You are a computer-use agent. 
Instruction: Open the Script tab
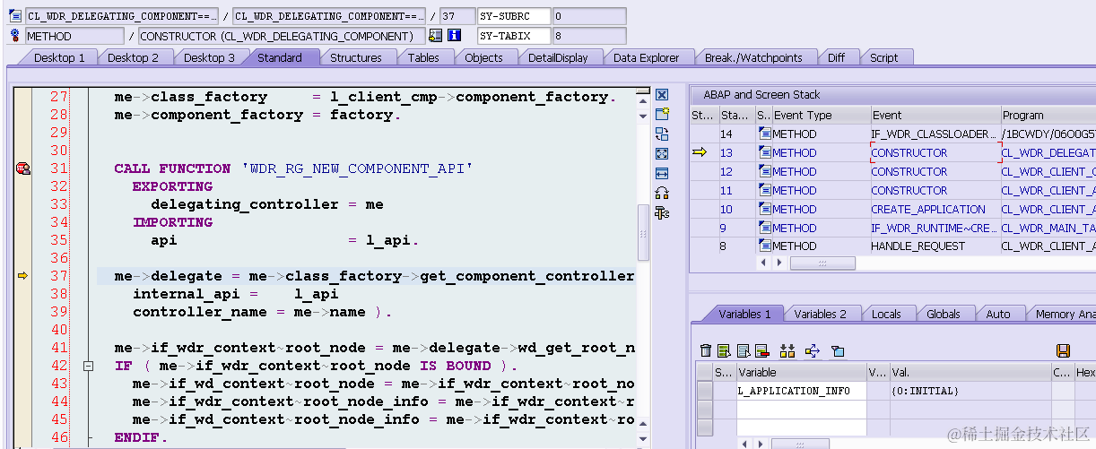pos(883,57)
